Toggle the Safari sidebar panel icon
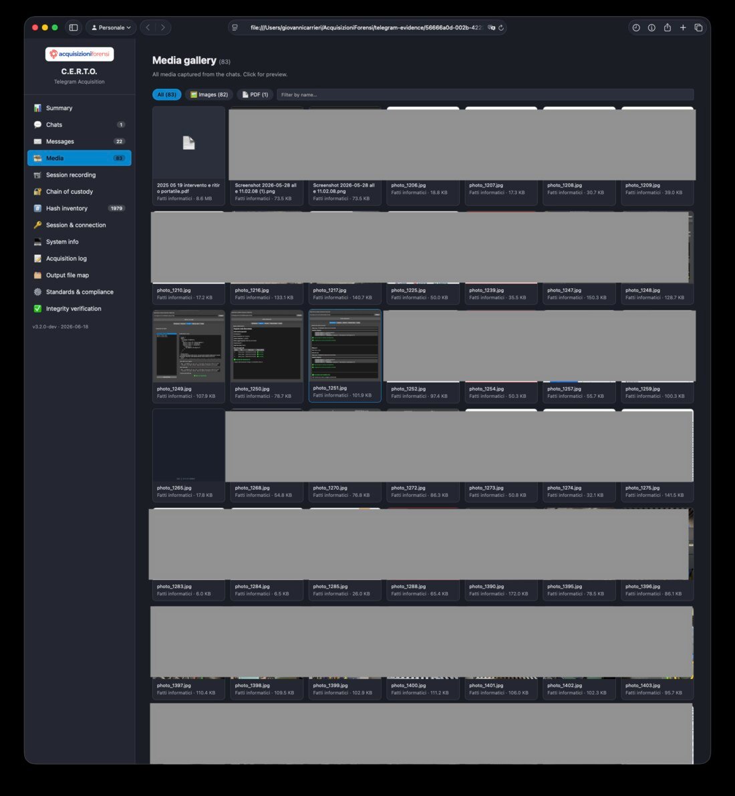 click(x=73, y=27)
